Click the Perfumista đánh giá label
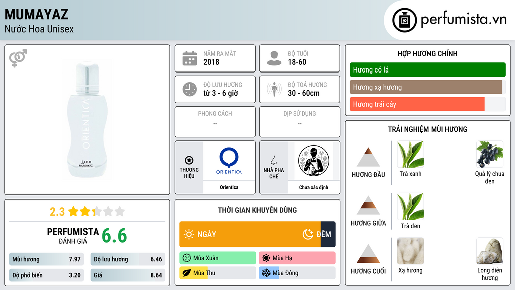The width and height of the screenshot is (515, 290). pyautogui.click(x=73, y=236)
